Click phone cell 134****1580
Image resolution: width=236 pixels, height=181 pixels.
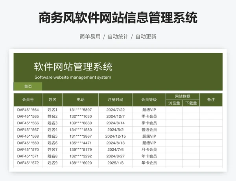81,130
